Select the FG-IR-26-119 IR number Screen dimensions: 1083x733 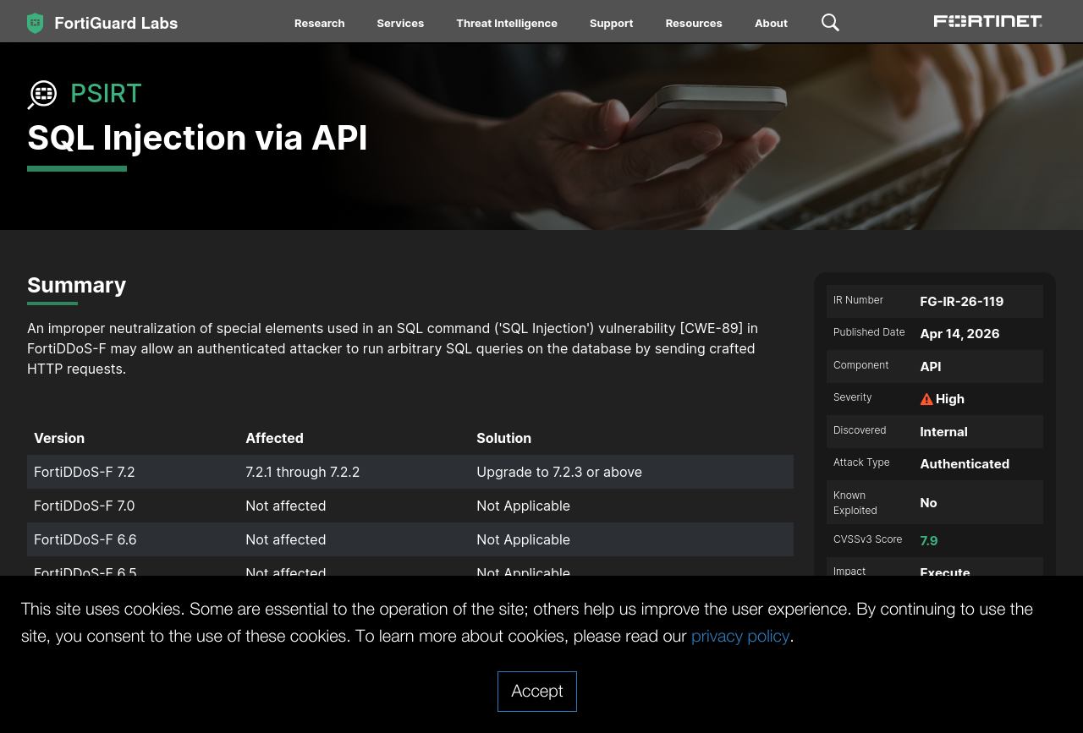(961, 301)
